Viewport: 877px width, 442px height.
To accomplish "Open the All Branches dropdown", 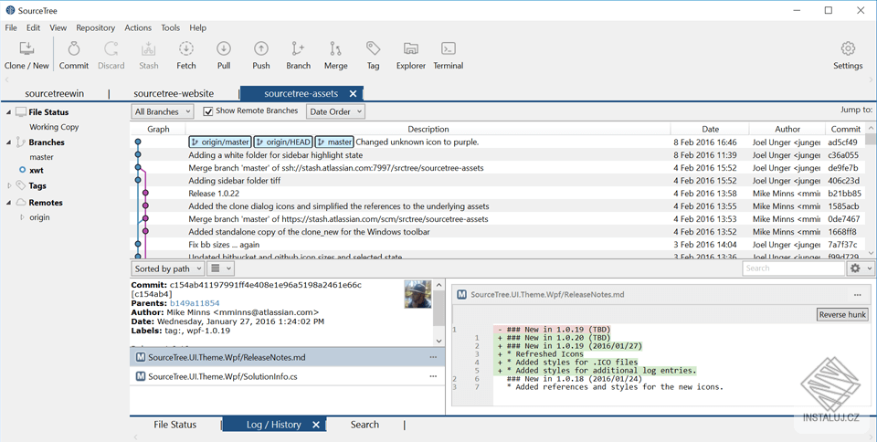I will tap(163, 111).
